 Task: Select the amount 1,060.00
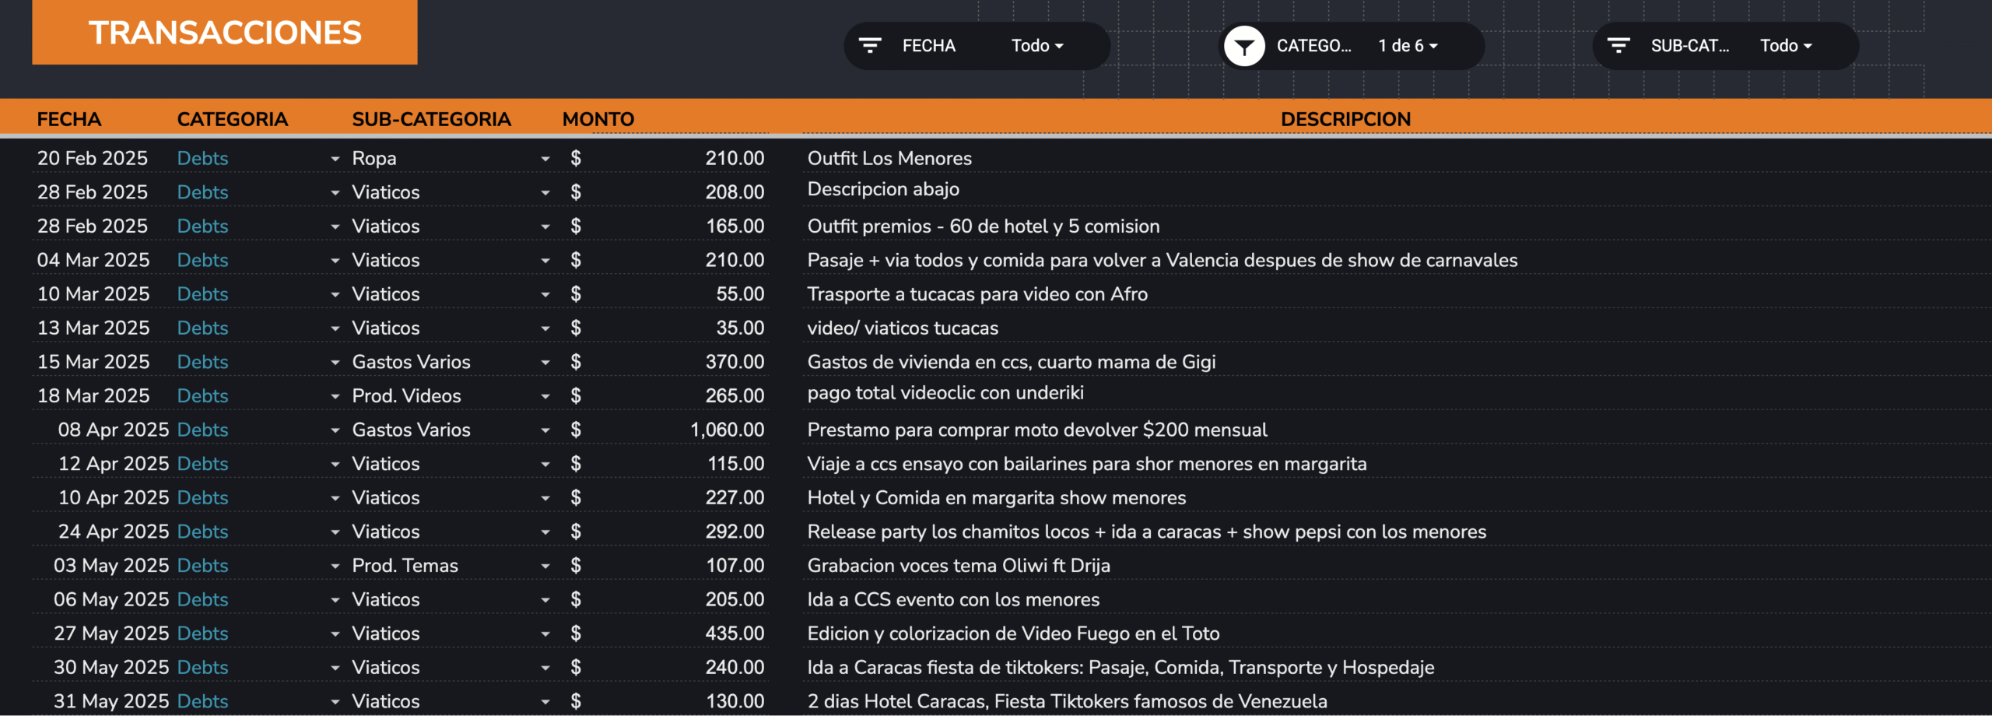click(727, 430)
